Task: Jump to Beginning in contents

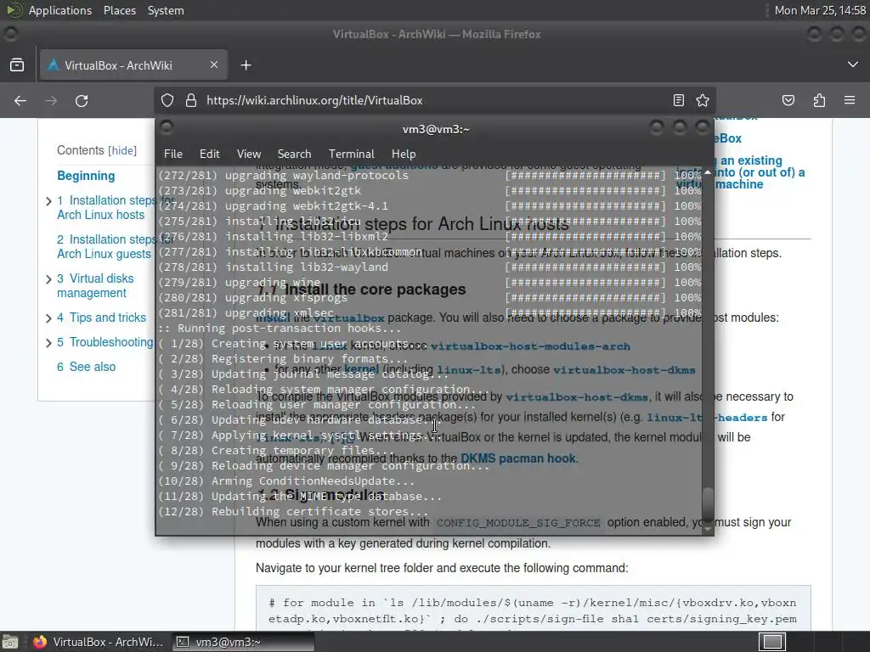Action: pos(86,176)
